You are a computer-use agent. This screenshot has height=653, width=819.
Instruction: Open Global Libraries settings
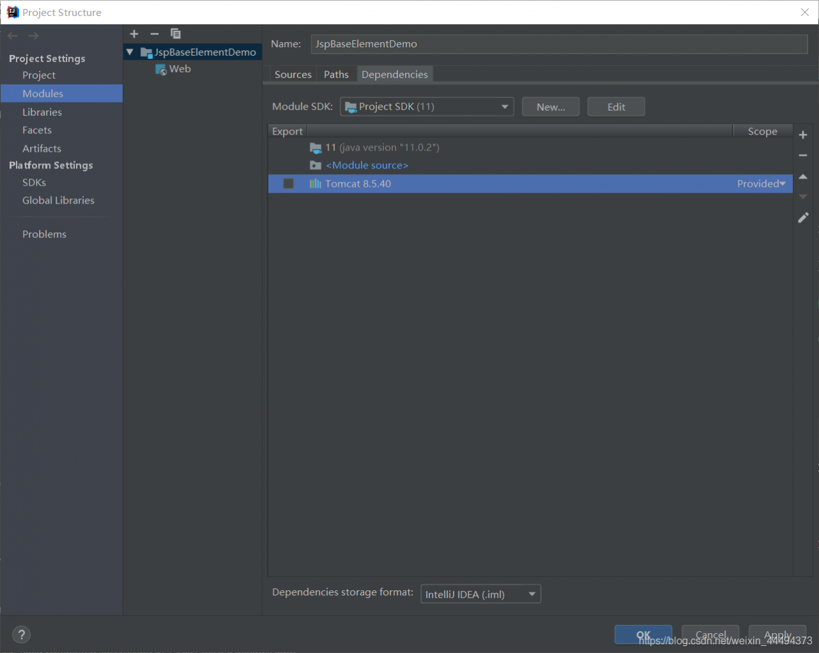click(x=58, y=200)
